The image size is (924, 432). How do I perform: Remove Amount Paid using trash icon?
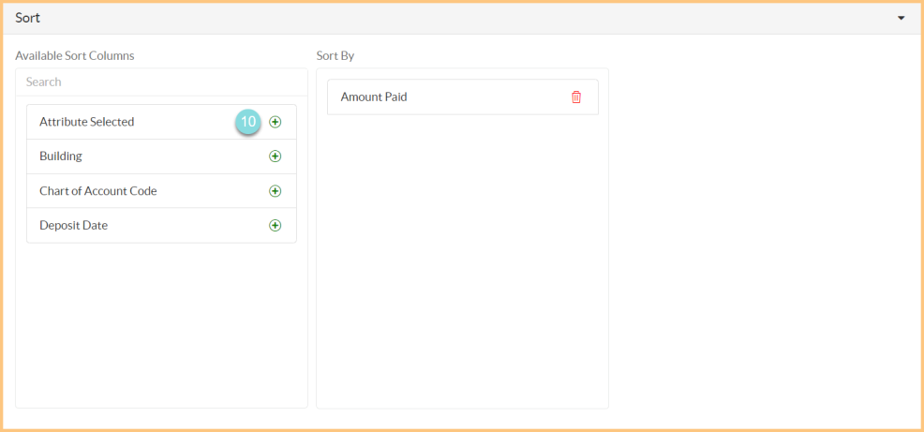pos(576,97)
